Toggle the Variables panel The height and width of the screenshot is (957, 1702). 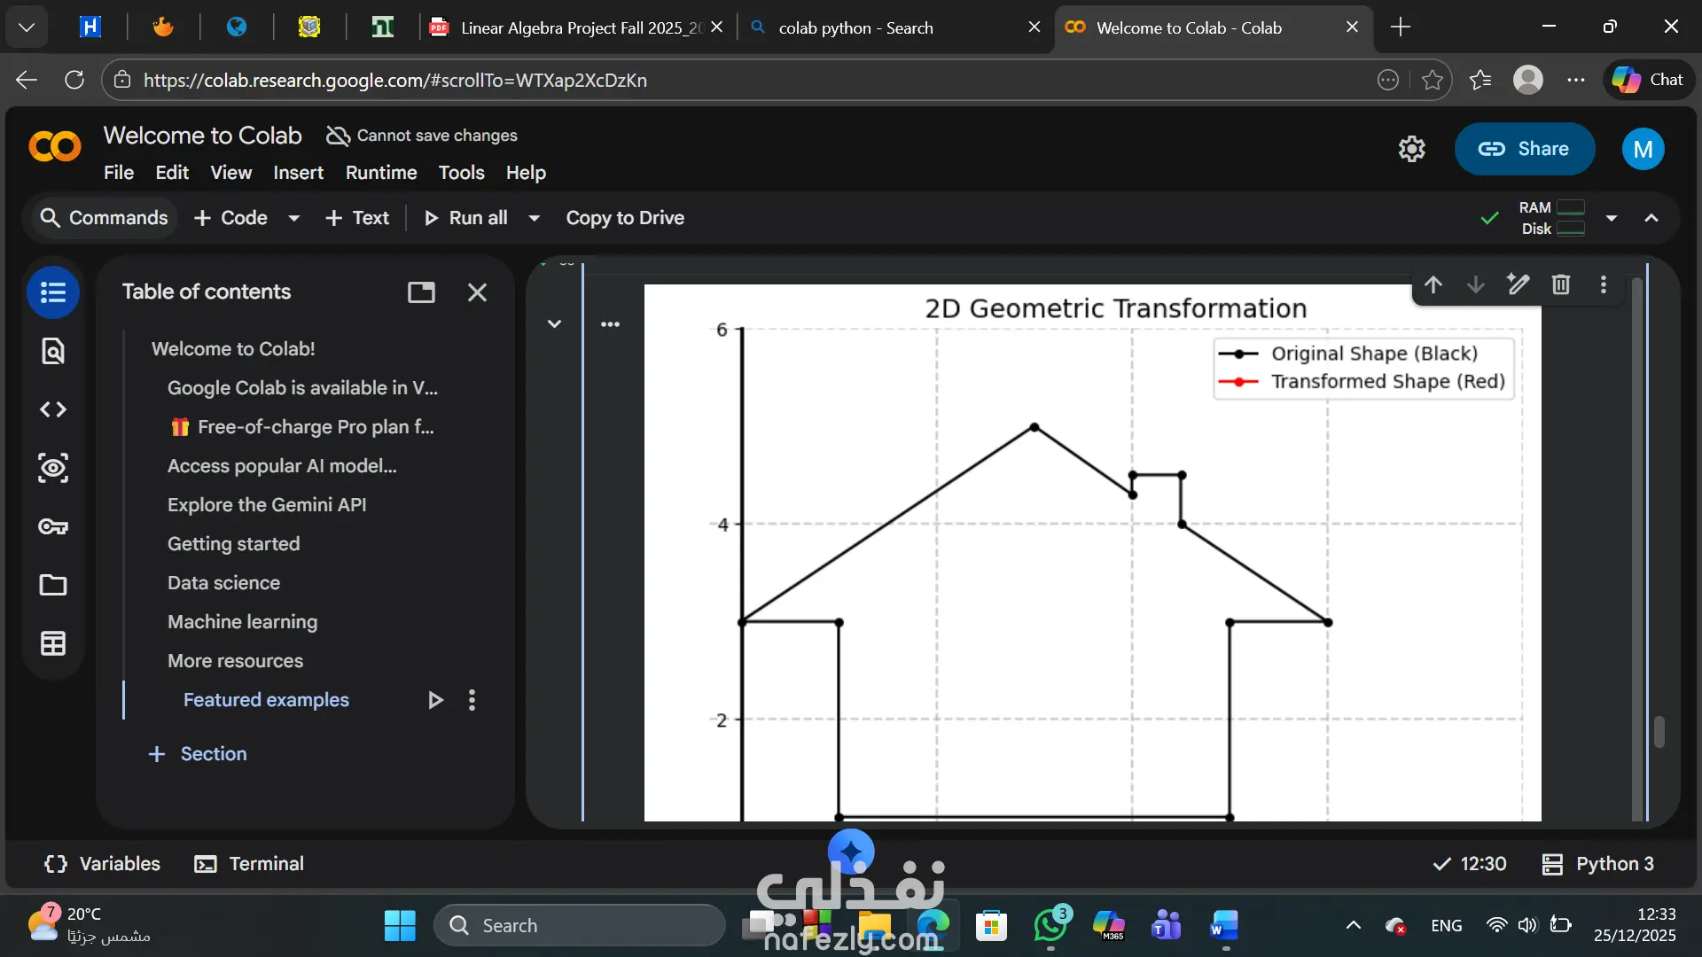pyautogui.click(x=103, y=864)
